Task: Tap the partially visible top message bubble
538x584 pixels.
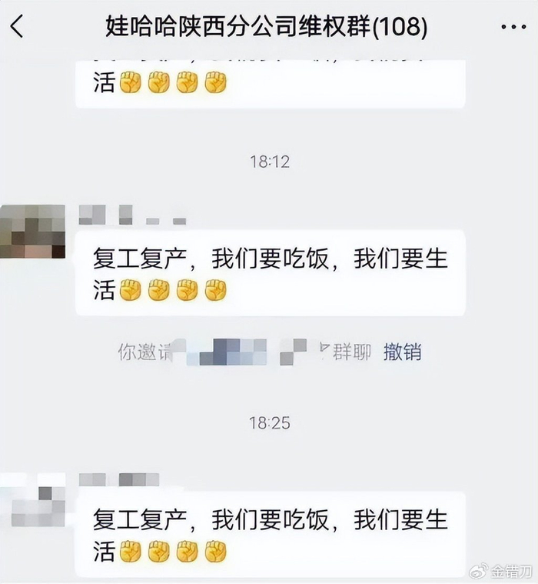Action: tap(271, 84)
